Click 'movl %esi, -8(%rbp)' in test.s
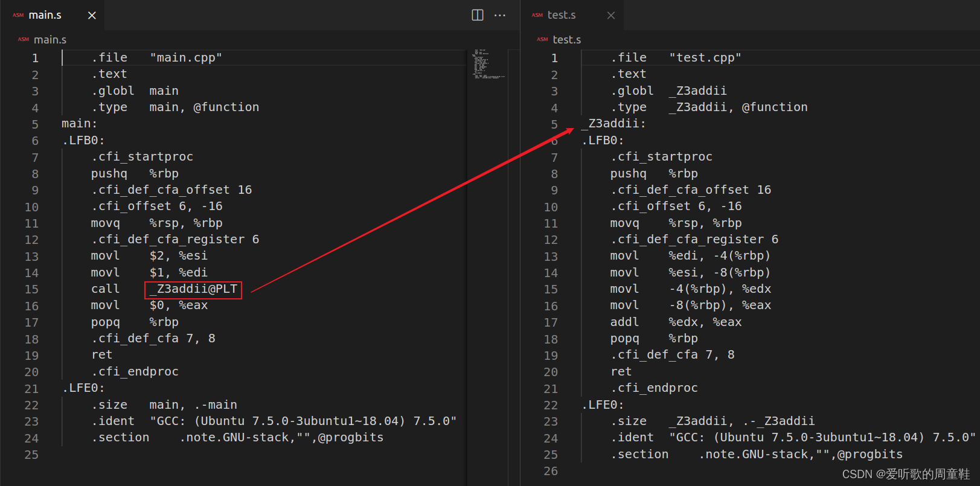 [691, 272]
